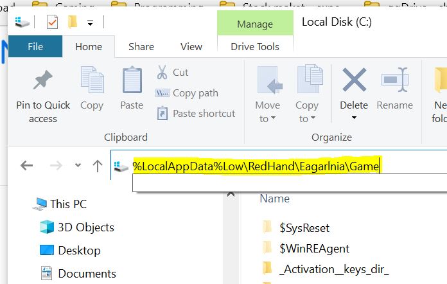
Task: Click the Paste clipboard icon
Action: [132, 80]
